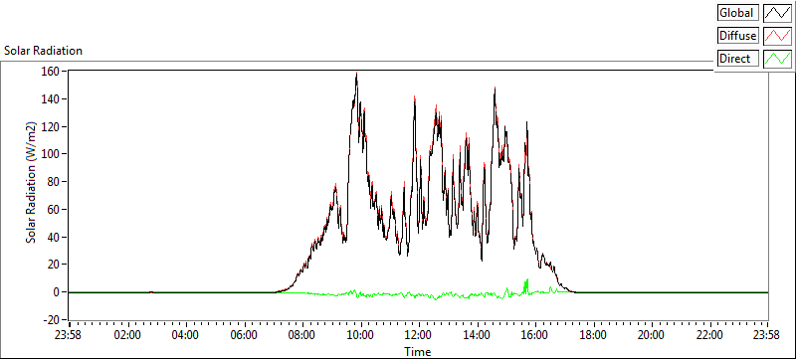
Task: Click the 0 y-axis tick label
Action: 57,292
